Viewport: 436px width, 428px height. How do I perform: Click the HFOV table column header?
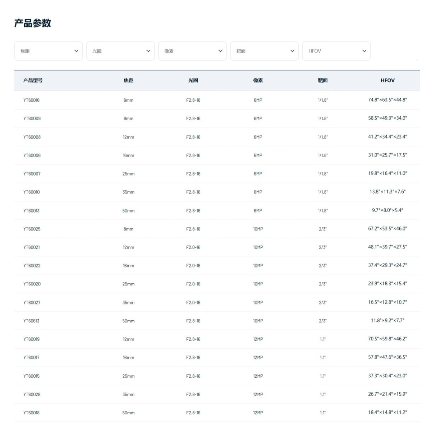[x=387, y=80]
